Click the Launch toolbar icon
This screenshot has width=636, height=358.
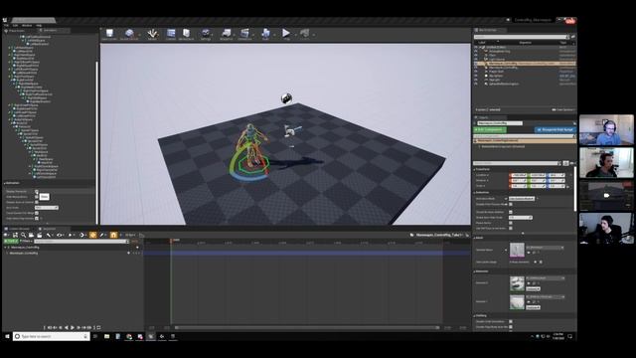[x=305, y=34]
